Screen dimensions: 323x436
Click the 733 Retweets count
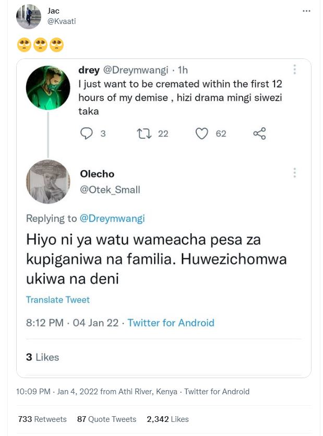pyautogui.click(x=43, y=419)
